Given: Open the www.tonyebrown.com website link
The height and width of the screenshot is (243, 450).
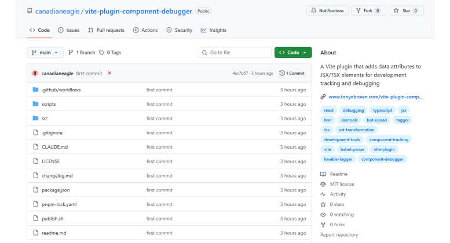Looking at the screenshot, I should click(x=375, y=97).
